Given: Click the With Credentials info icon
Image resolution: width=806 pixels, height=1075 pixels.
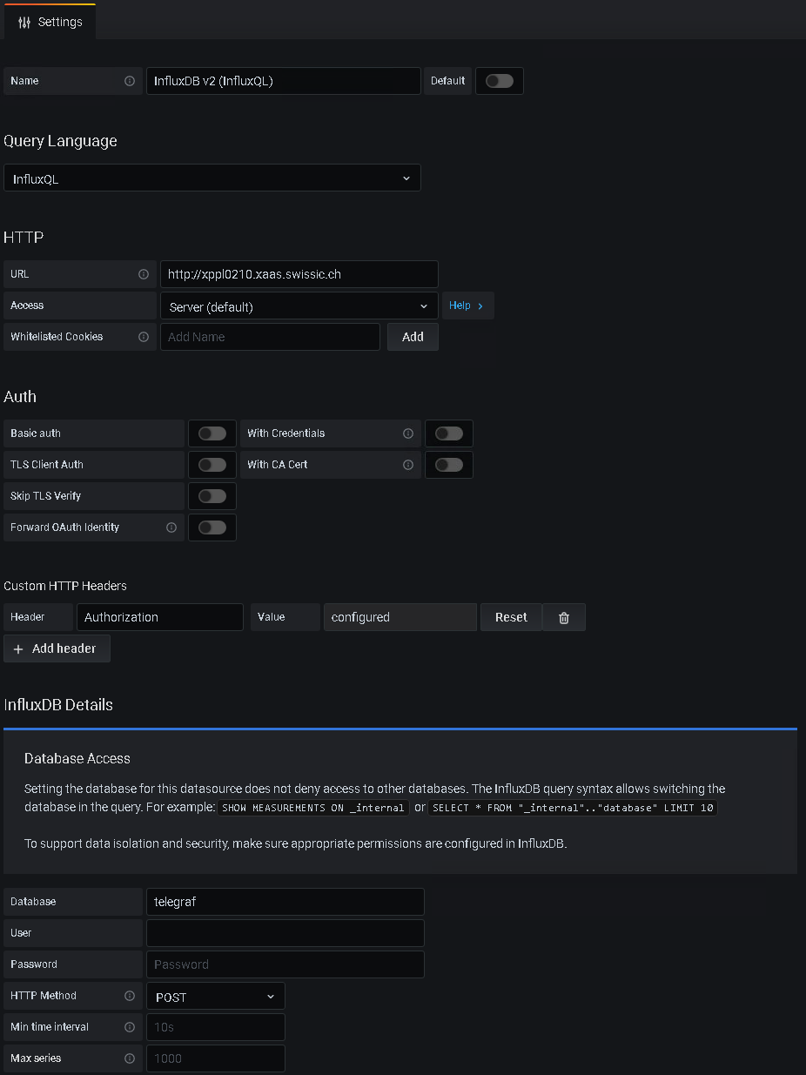Looking at the screenshot, I should [x=407, y=433].
